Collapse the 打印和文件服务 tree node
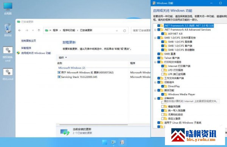The image size is (227, 147). coord(155,62)
